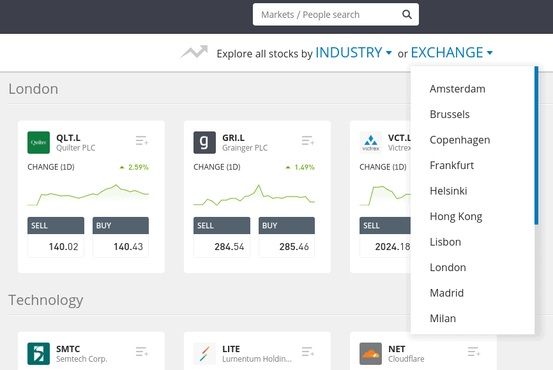
Task: Open the London section heading
Action: [33, 89]
